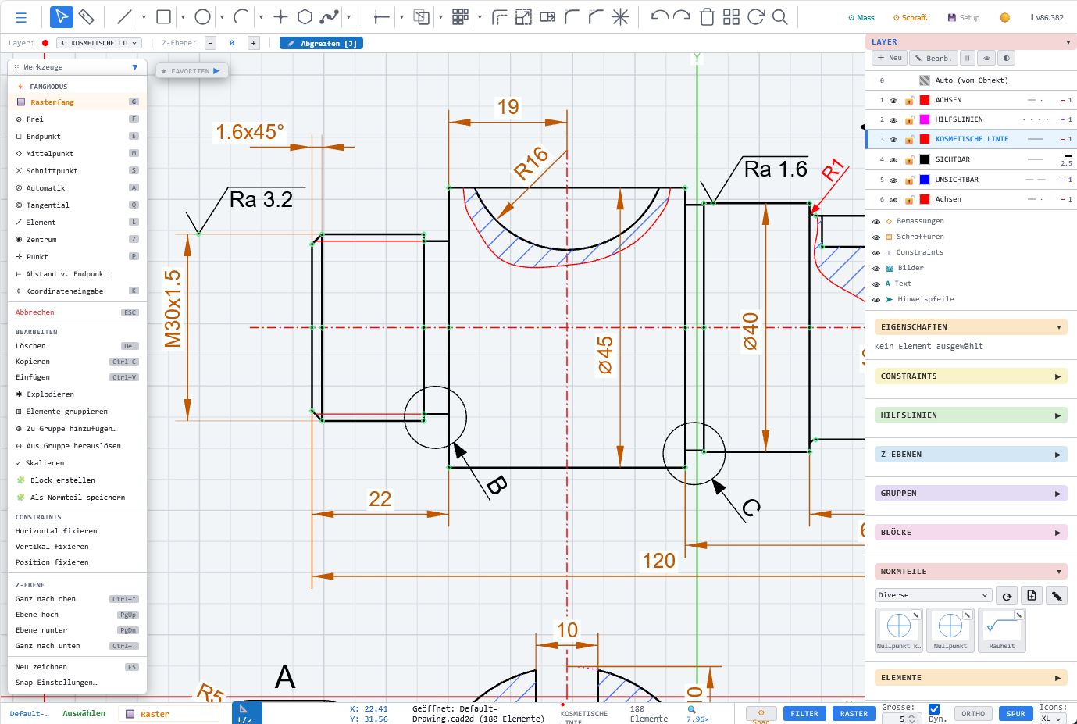1077x724 pixels.
Task: Select the point cross tool
Action: tap(280, 17)
